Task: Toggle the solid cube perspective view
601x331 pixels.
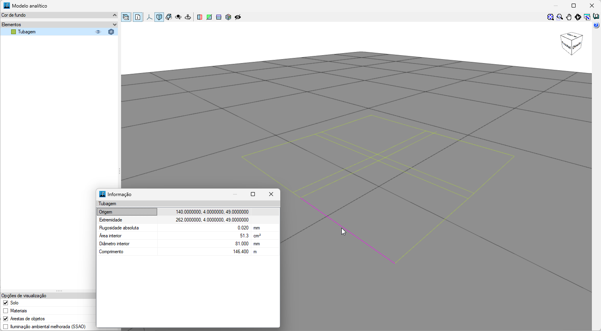Action: point(159,17)
